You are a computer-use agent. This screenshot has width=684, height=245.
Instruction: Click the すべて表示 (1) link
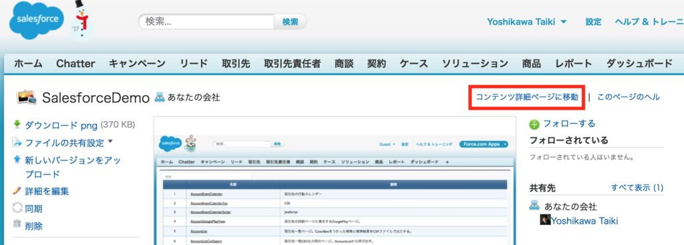click(x=637, y=188)
